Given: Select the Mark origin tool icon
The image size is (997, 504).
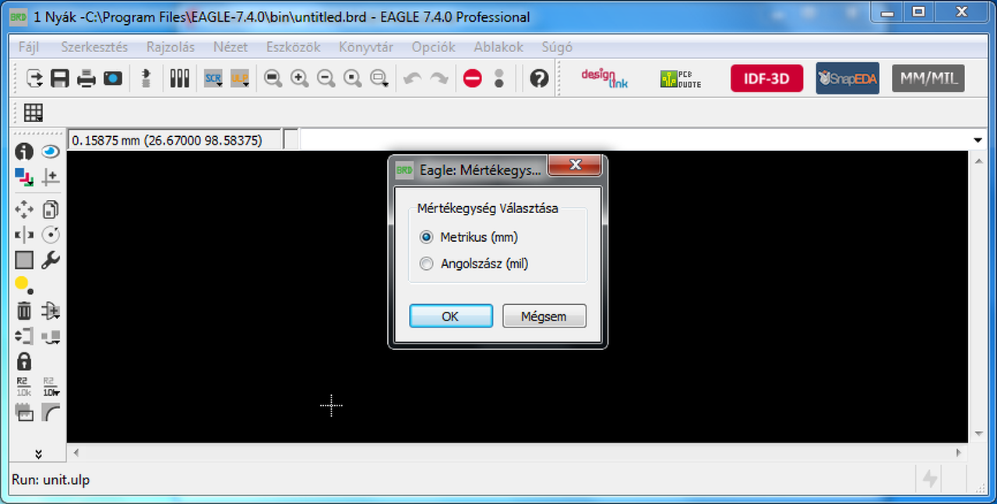Looking at the screenshot, I should point(51,177).
